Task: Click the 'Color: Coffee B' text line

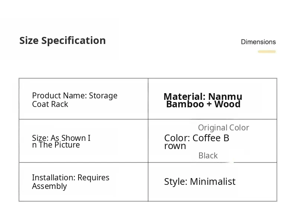Action: coord(196,138)
